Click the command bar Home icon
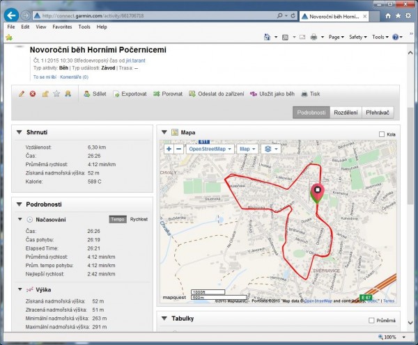This screenshot has height=345, width=418. [267, 37]
